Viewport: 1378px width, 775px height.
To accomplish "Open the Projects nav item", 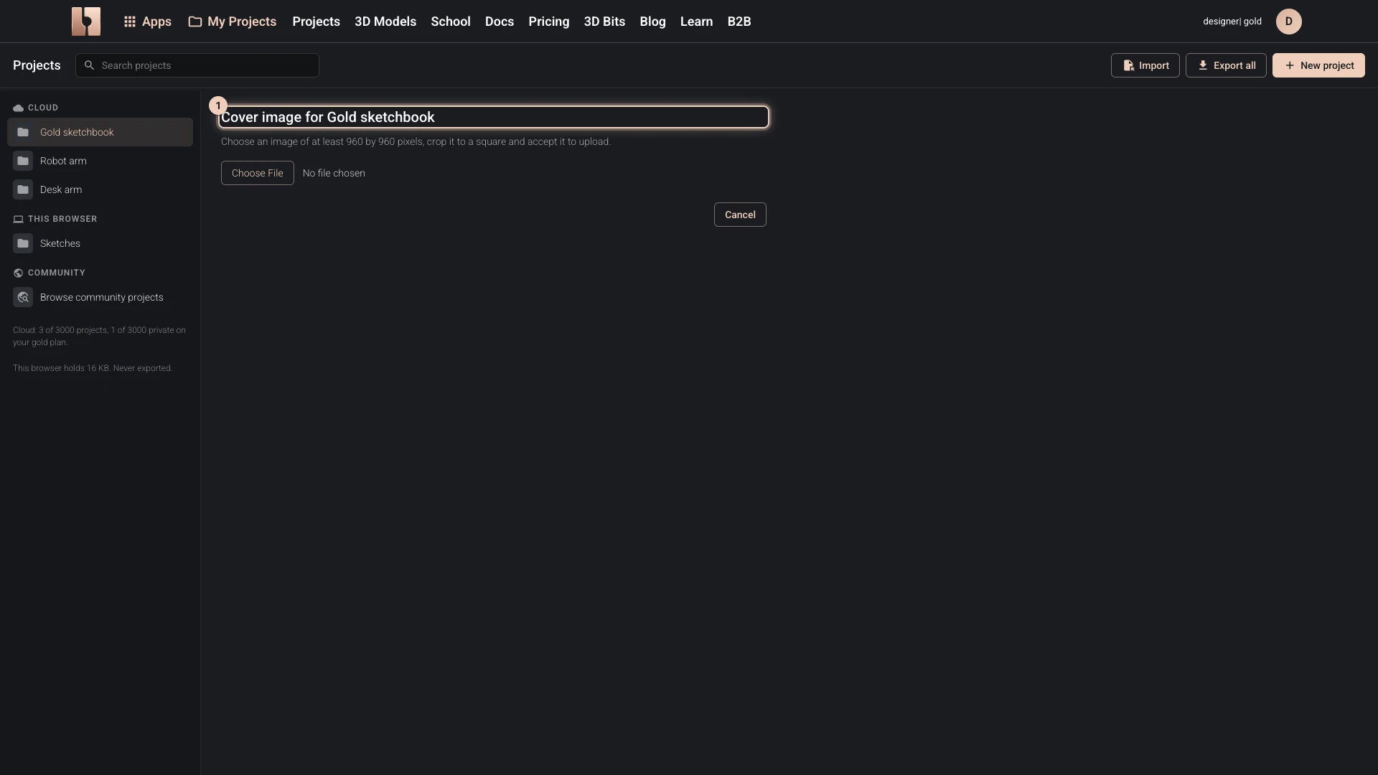I will click(x=316, y=22).
